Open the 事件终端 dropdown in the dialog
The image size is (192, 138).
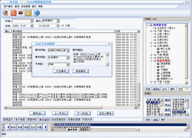point(68,50)
